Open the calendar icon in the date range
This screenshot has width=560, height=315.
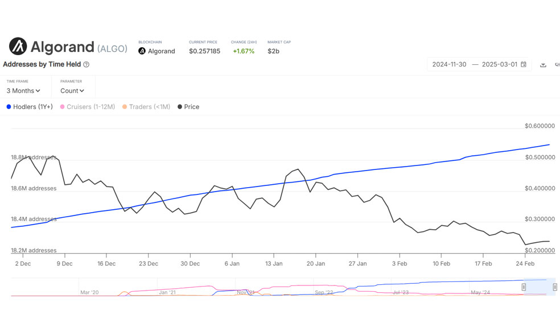523,64
